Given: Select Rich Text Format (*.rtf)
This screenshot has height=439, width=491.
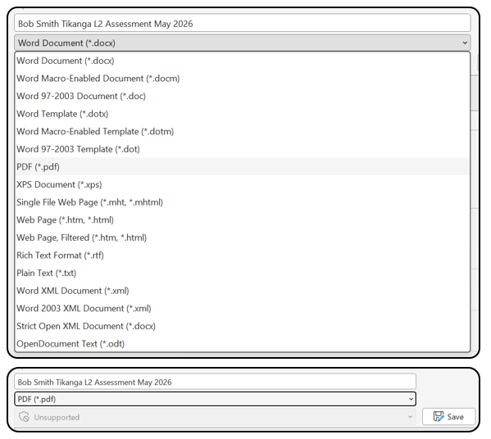Looking at the screenshot, I should [243, 256].
